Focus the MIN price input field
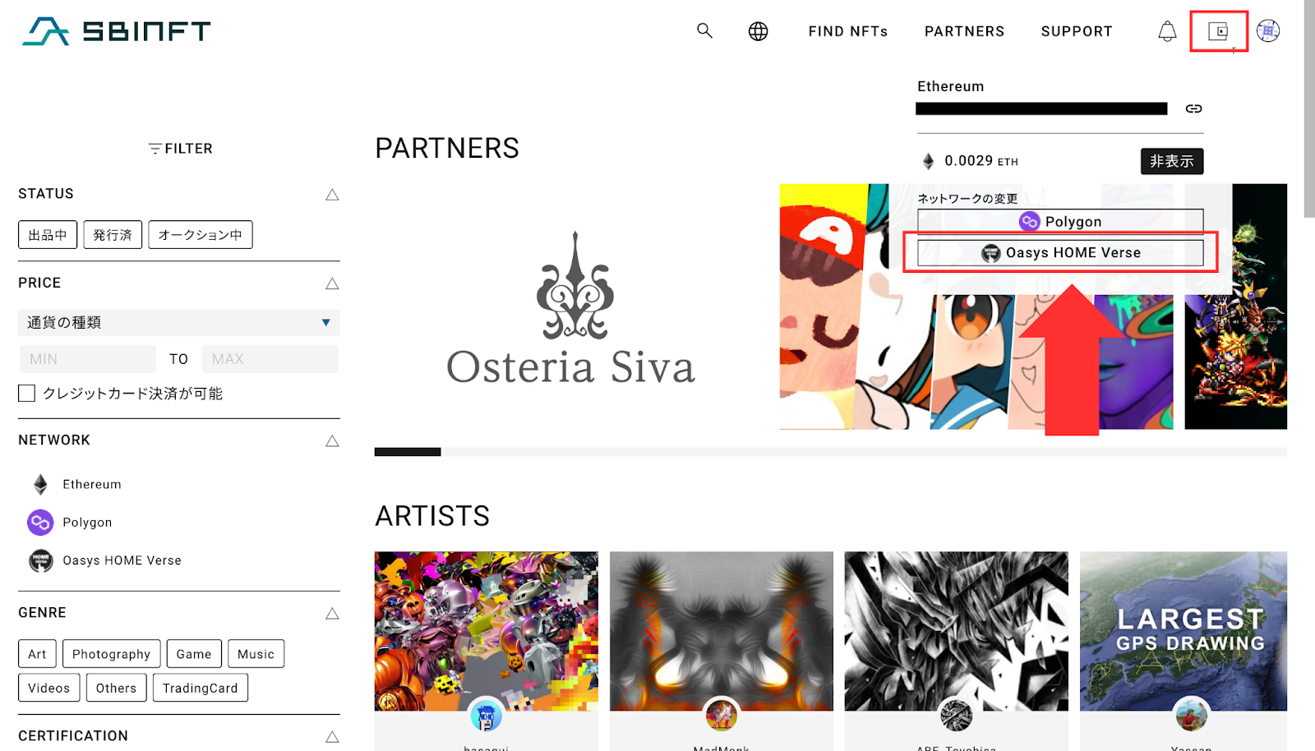The image size is (1315, 751). (87, 359)
